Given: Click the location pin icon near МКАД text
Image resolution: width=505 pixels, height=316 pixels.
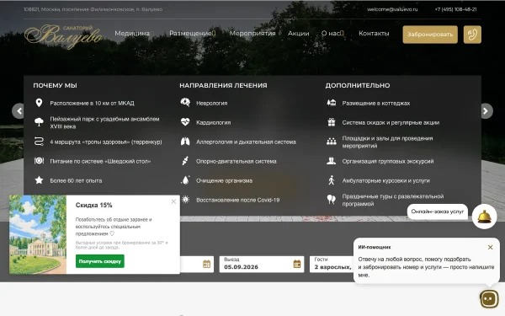Looking at the screenshot, I should click(x=39, y=103).
